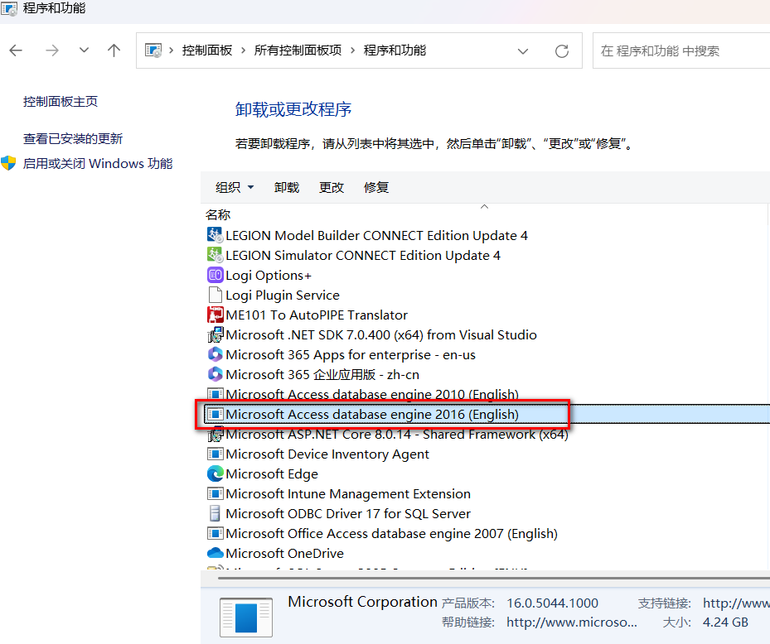This screenshot has height=644, width=770.
Task: Click the control panel icon in address bar
Action: point(153,50)
